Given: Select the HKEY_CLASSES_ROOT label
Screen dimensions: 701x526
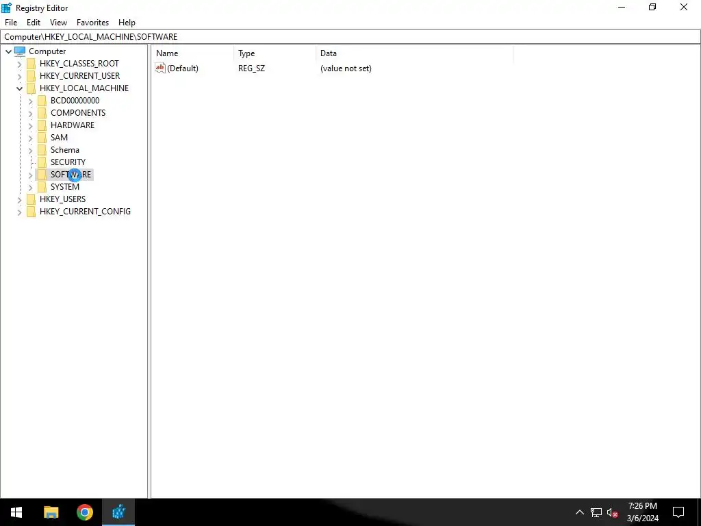Looking at the screenshot, I should click(79, 64).
